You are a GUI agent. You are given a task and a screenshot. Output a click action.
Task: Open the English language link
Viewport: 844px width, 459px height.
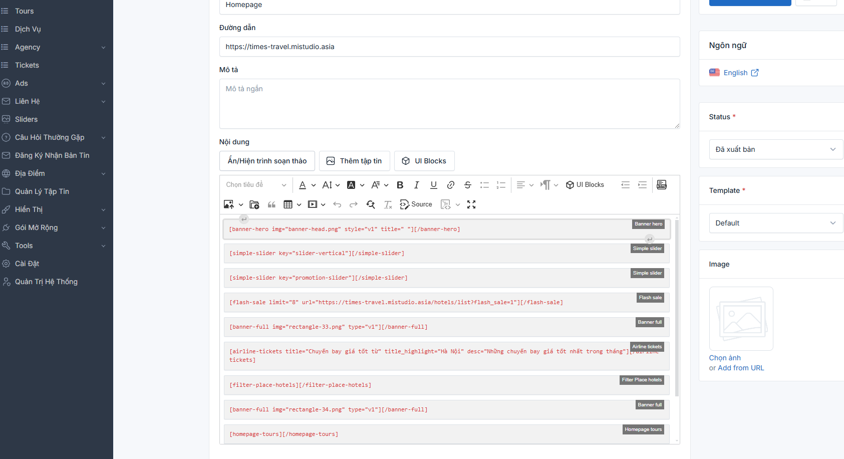tap(735, 73)
